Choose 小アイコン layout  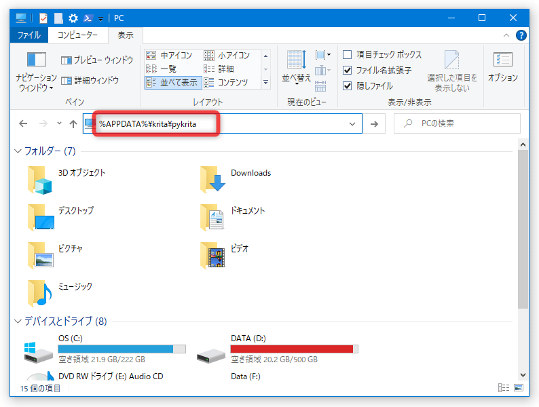click(227, 55)
